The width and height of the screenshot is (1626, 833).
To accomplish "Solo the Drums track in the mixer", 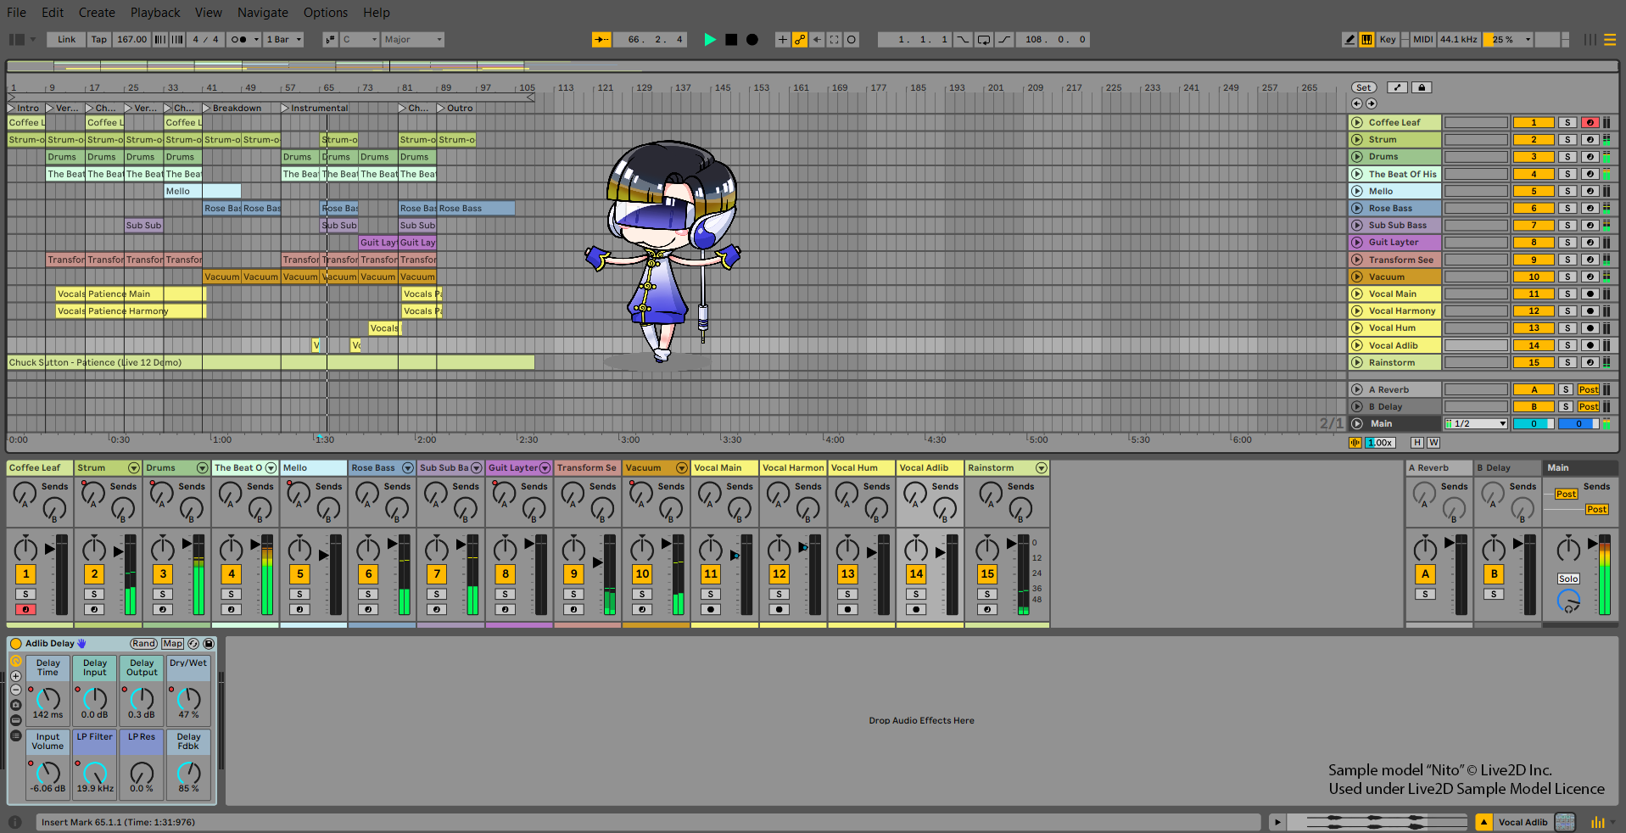I will 163,595.
